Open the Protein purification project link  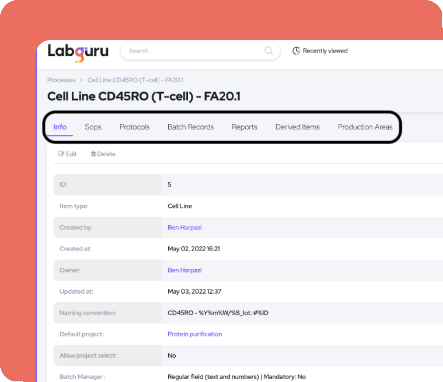pyautogui.click(x=195, y=334)
